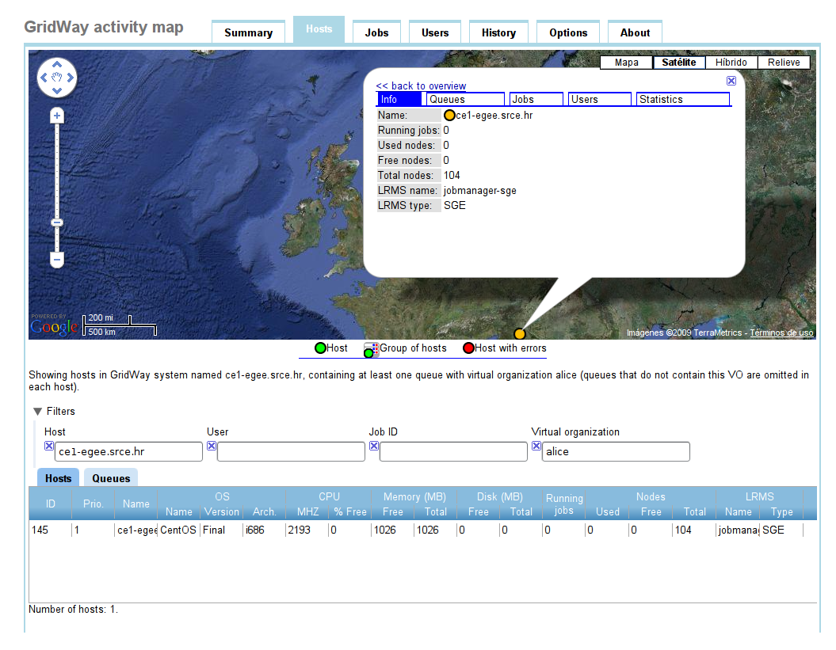
Task: Open Users tab in balloon
Action: click(x=600, y=99)
